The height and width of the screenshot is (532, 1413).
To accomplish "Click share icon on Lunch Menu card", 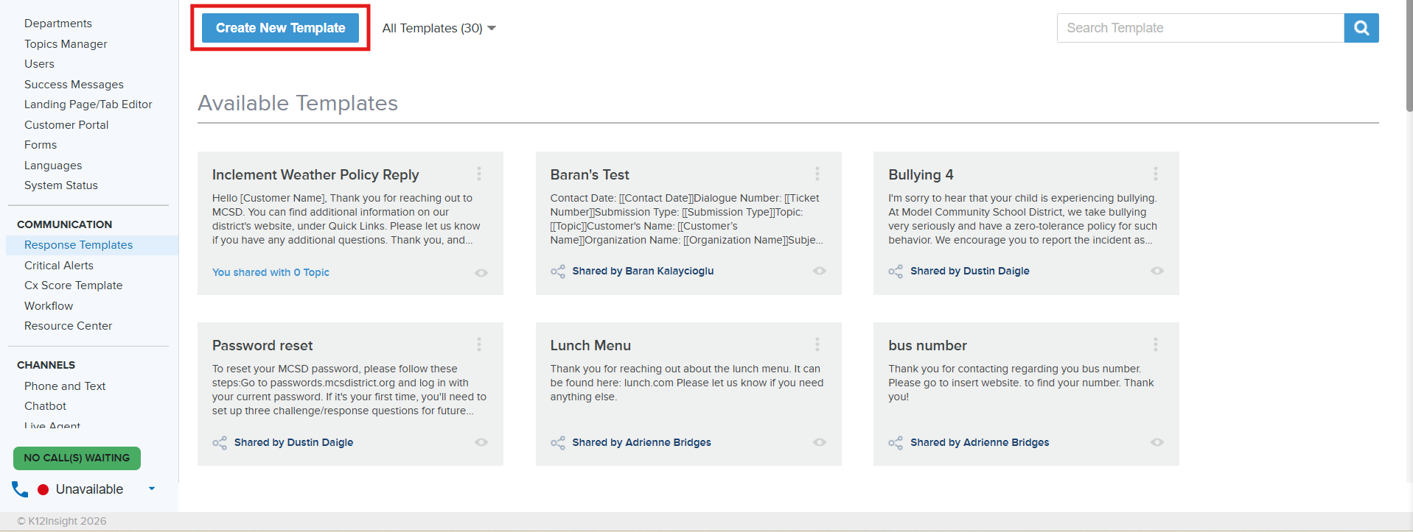I will coord(558,442).
